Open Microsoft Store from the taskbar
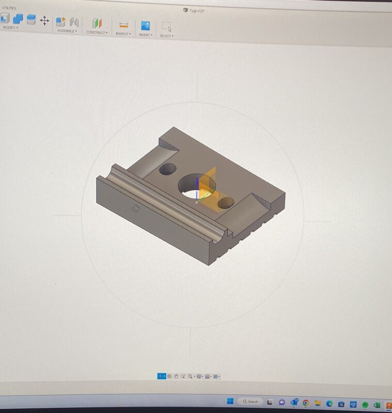Image resolution: width=392 pixels, height=413 pixels. 341,404
